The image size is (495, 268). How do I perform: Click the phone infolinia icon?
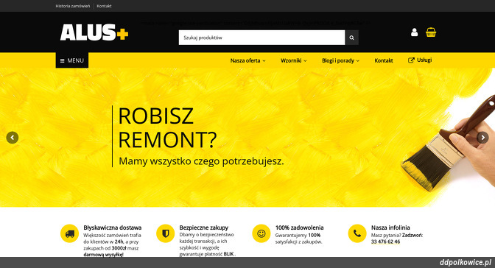[x=357, y=233]
